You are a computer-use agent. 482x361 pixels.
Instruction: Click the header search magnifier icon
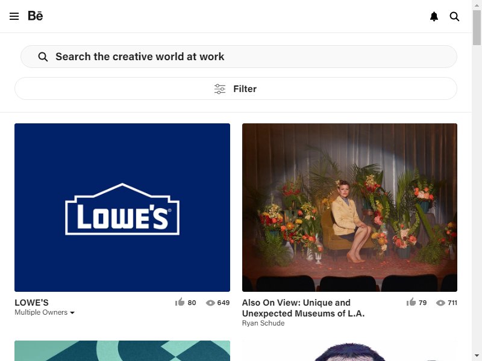click(x=455, y=16)
